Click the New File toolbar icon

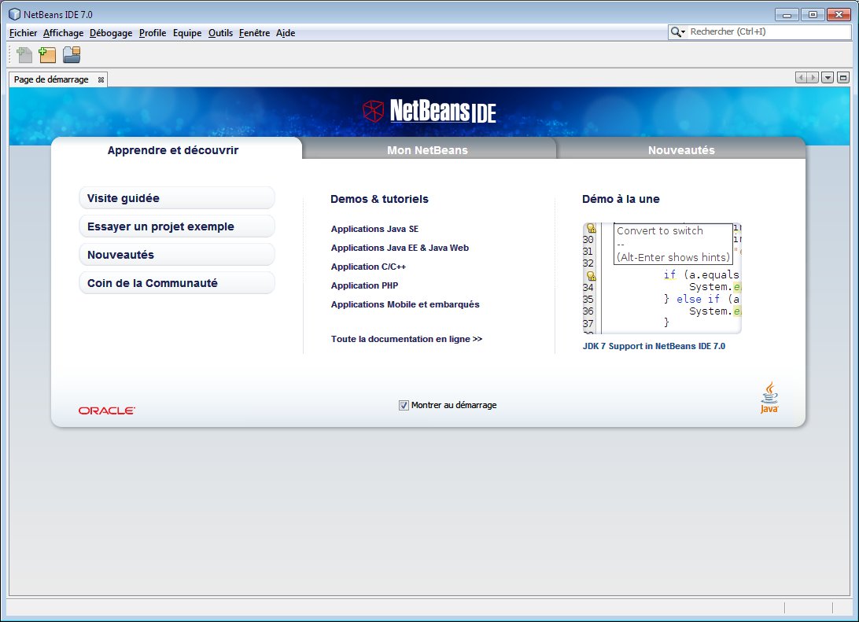tap(24, 55)
